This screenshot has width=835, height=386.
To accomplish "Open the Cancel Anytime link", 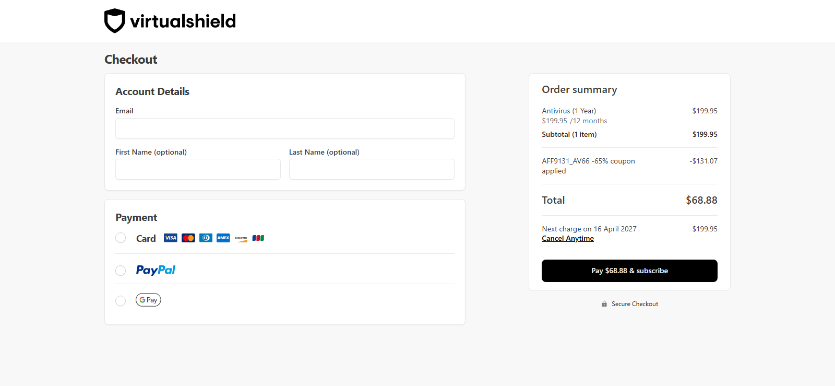I will tap(568, 238).
